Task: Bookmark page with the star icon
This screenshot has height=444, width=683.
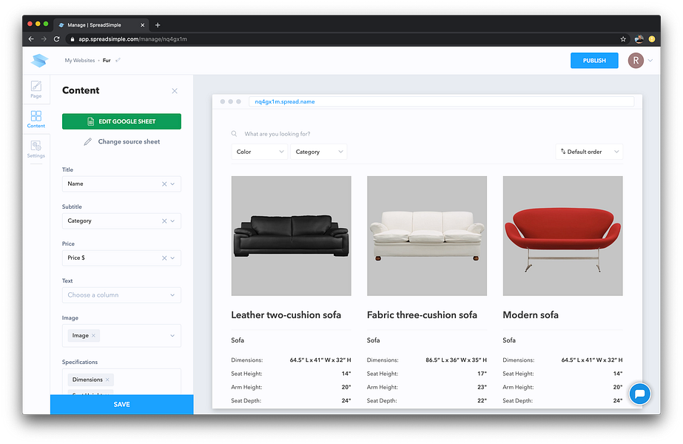Action: click(623, 39)
